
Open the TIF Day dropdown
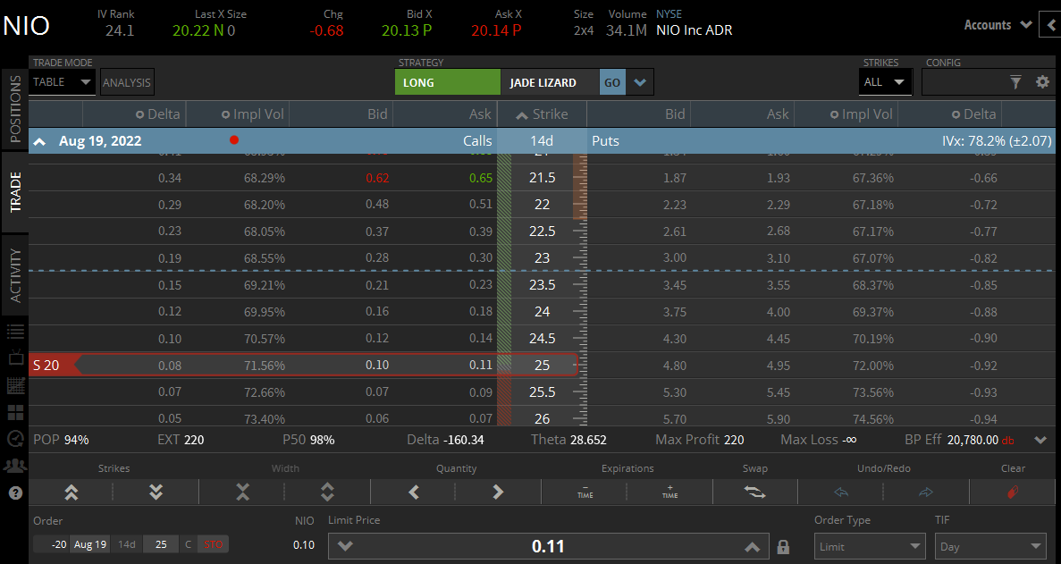(x=990, y=546)
